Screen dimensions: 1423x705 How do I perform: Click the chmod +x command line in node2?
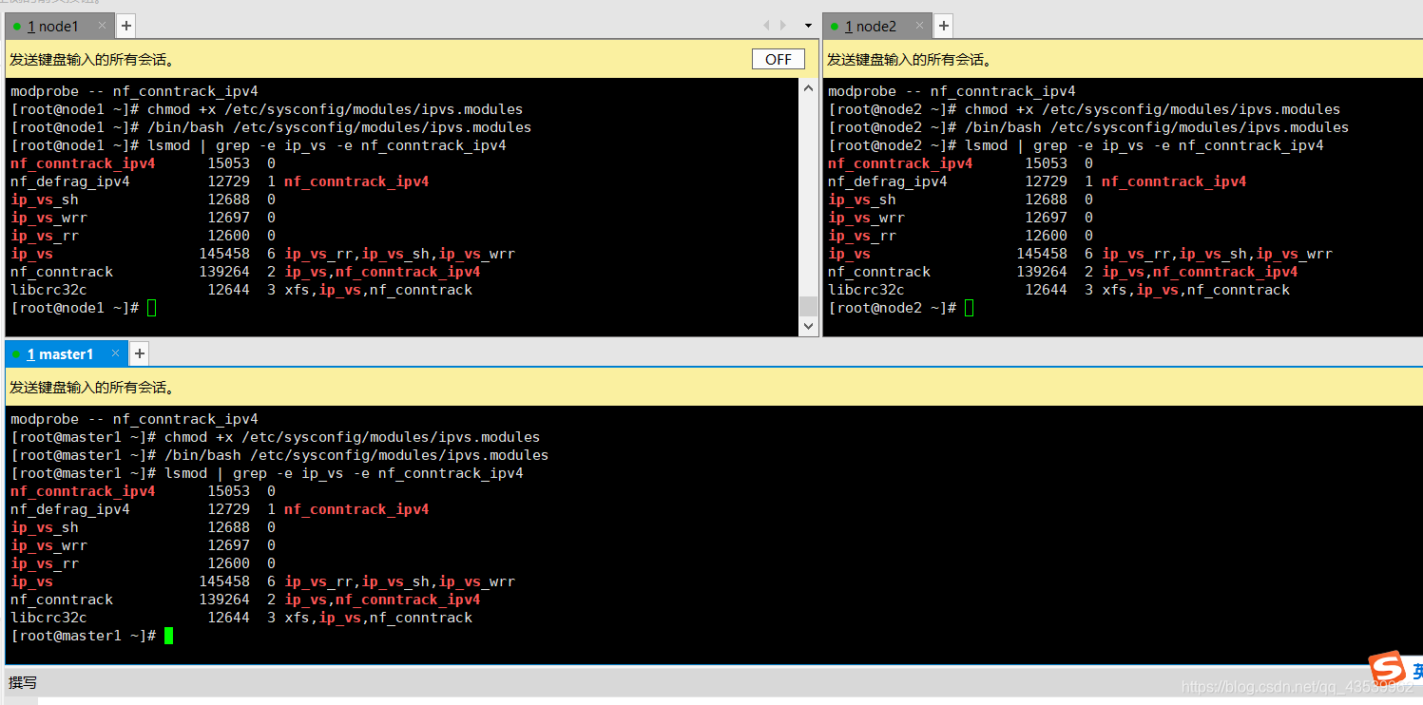coord(1085,109)
